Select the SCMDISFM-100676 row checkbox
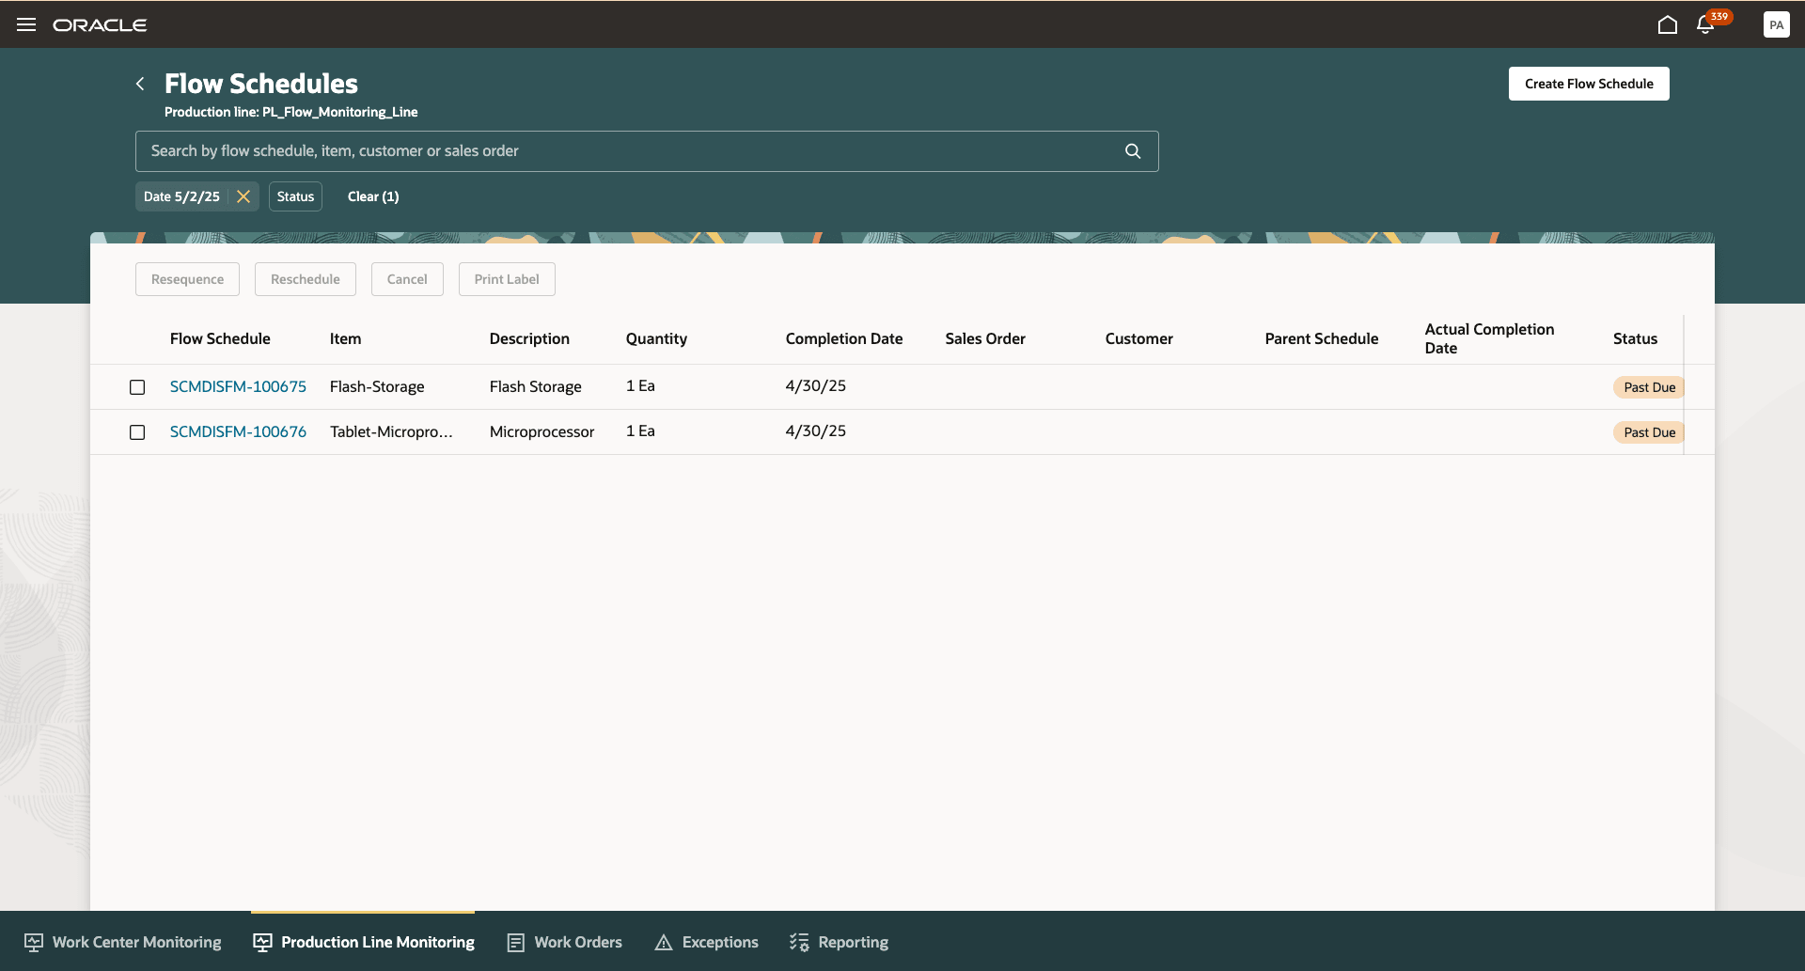The image size is (1805, 971). click(x=137, y=432)
